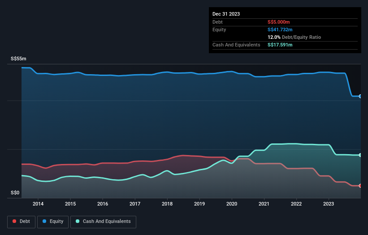368x235 pixels.
Task: Click the 2021 x-axis label
Action: point(264,204)
